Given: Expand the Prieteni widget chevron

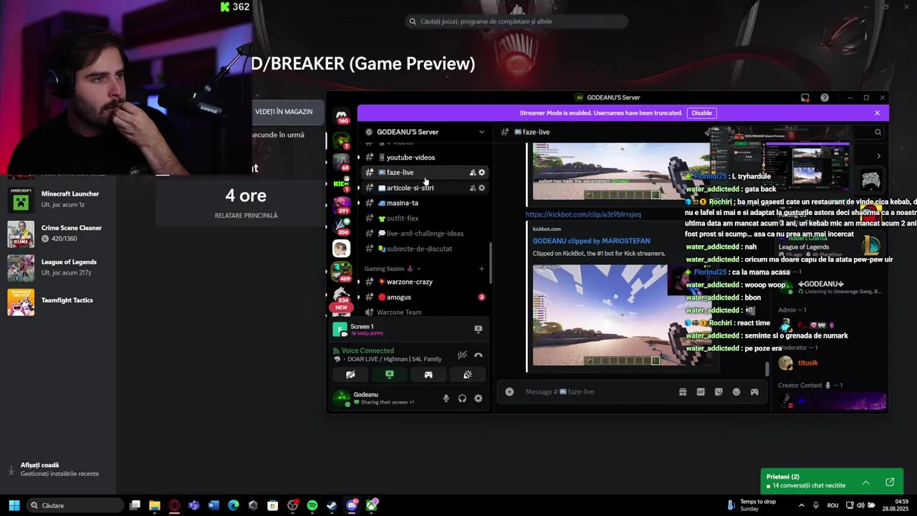Looking at the screenshot, I should [865, 482].
